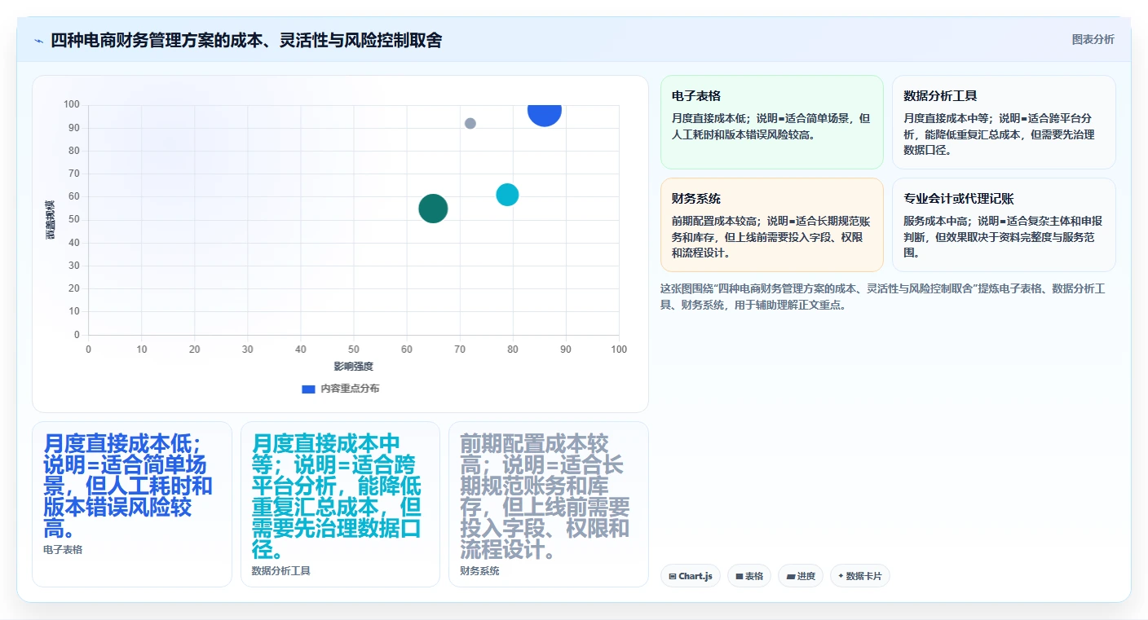
Task: Click the cyan 月度直接成本中等 stat card
Action: pos(340,504)
